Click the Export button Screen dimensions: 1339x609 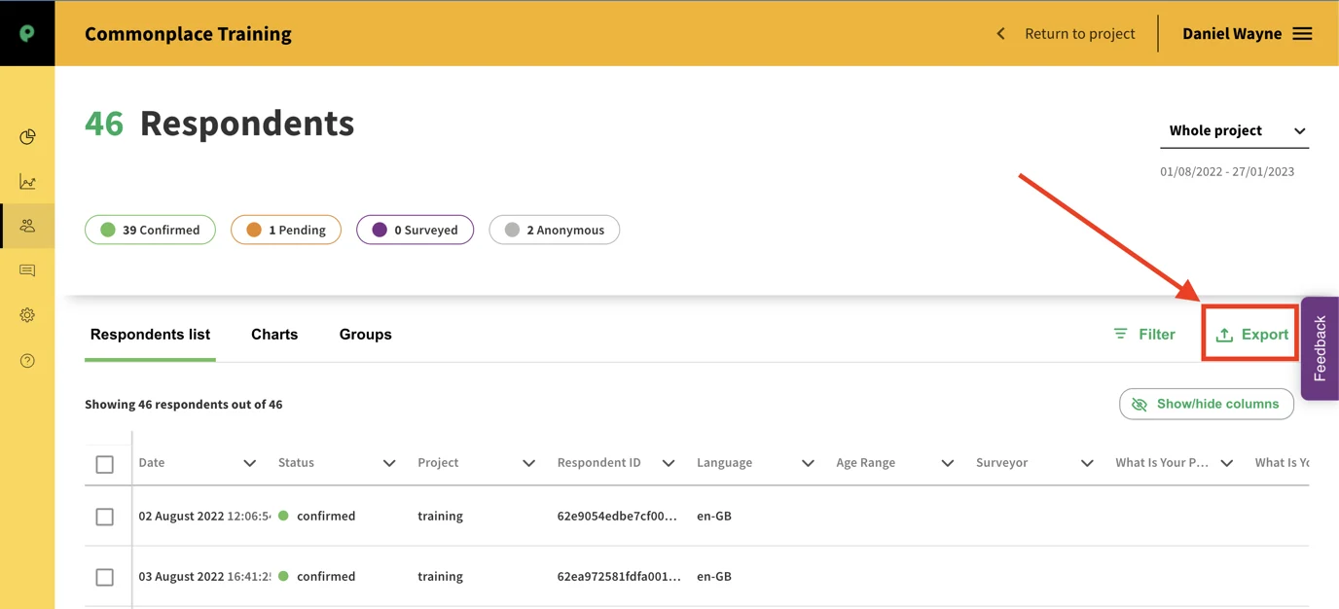[x=1251, y=335]
